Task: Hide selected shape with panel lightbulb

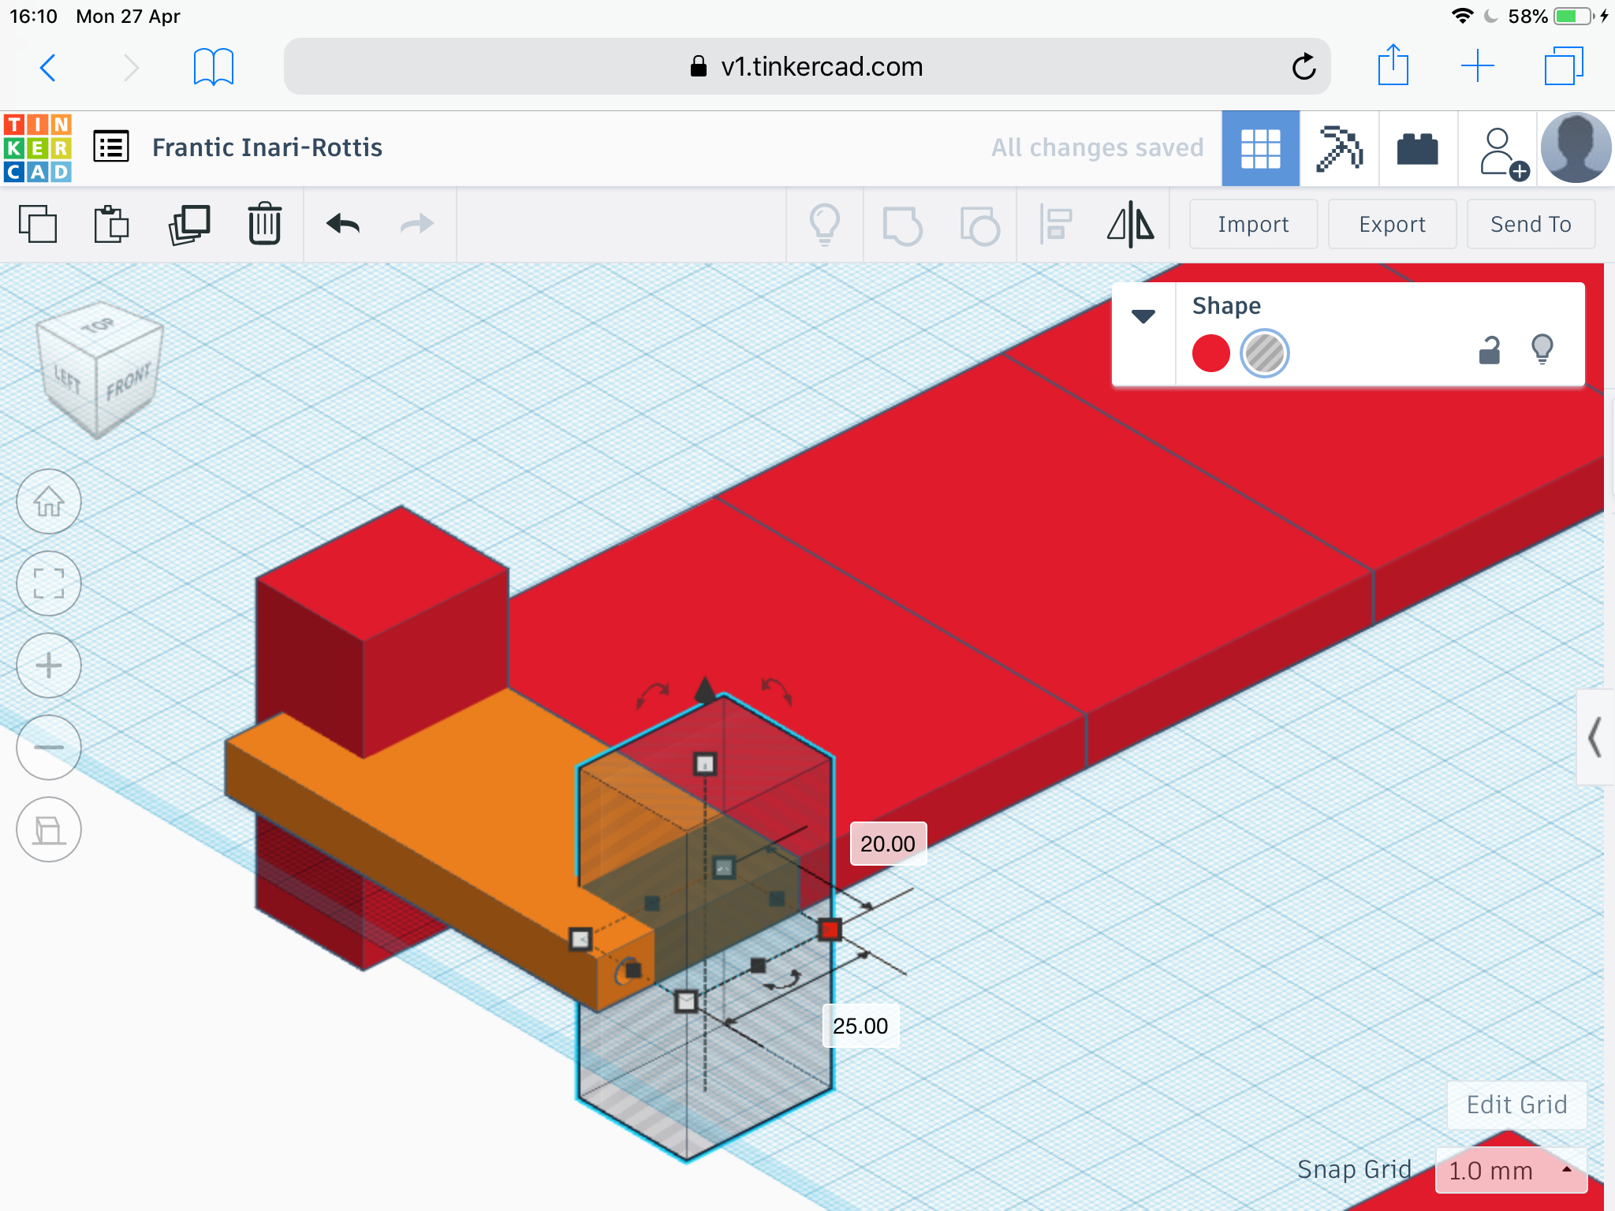Action: click(x=1542, y=349)
